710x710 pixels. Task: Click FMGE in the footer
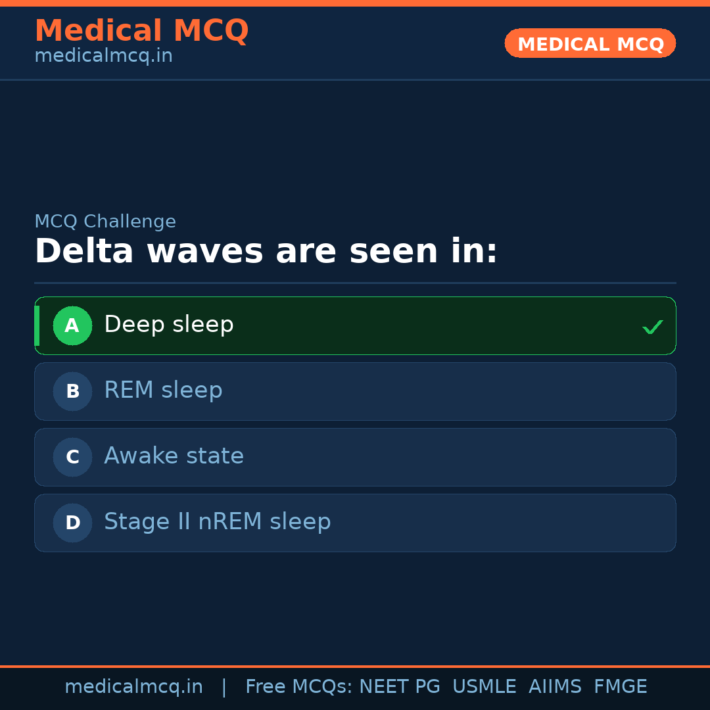(x=620, y=687)
